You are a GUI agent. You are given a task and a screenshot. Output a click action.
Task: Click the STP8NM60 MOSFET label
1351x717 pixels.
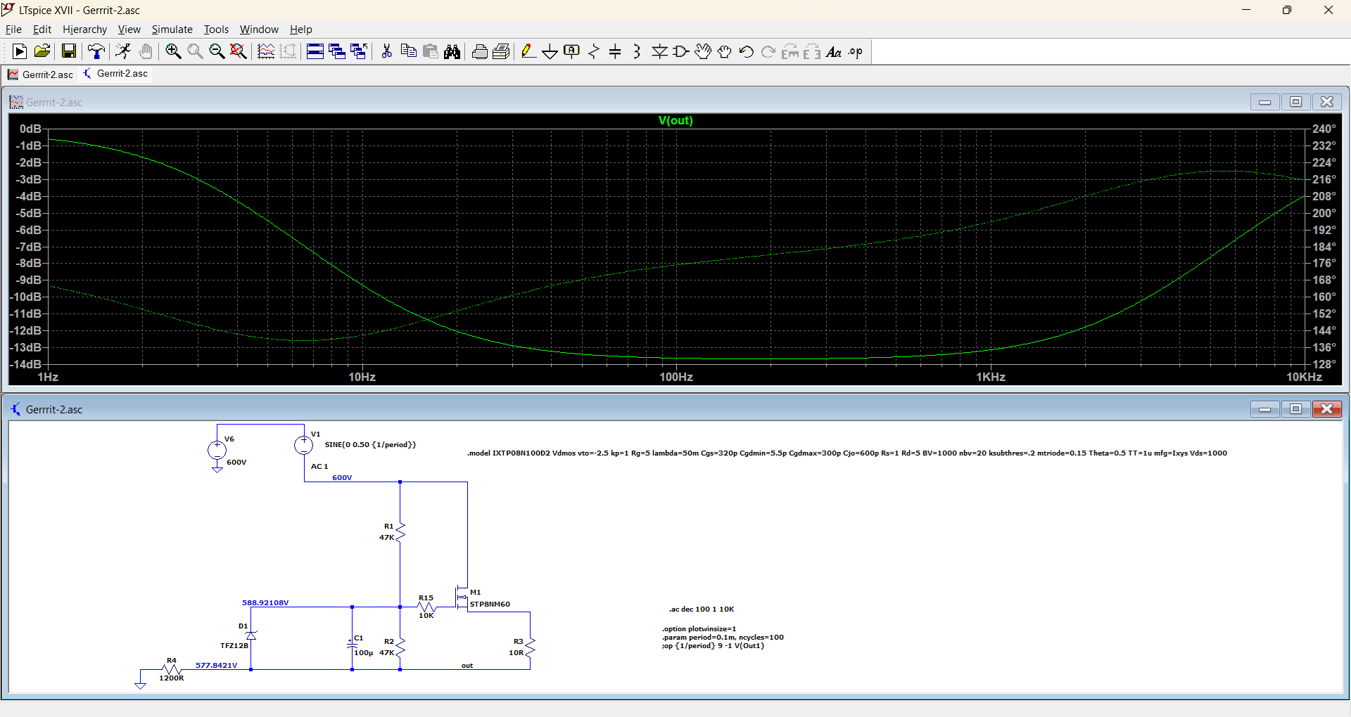coord(490,605)
